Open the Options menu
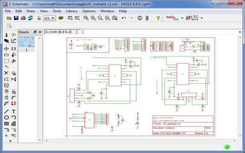 tap(89, 11)
